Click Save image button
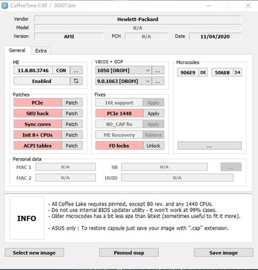The image size is (258, 270). click(x=224, y=252)
